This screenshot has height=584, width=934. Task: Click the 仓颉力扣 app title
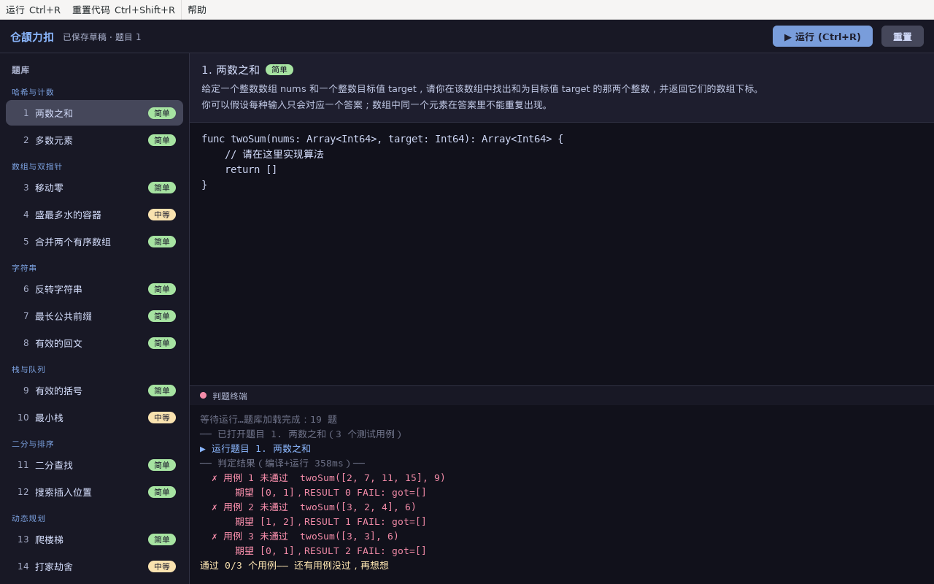click(x=32, y=37)
